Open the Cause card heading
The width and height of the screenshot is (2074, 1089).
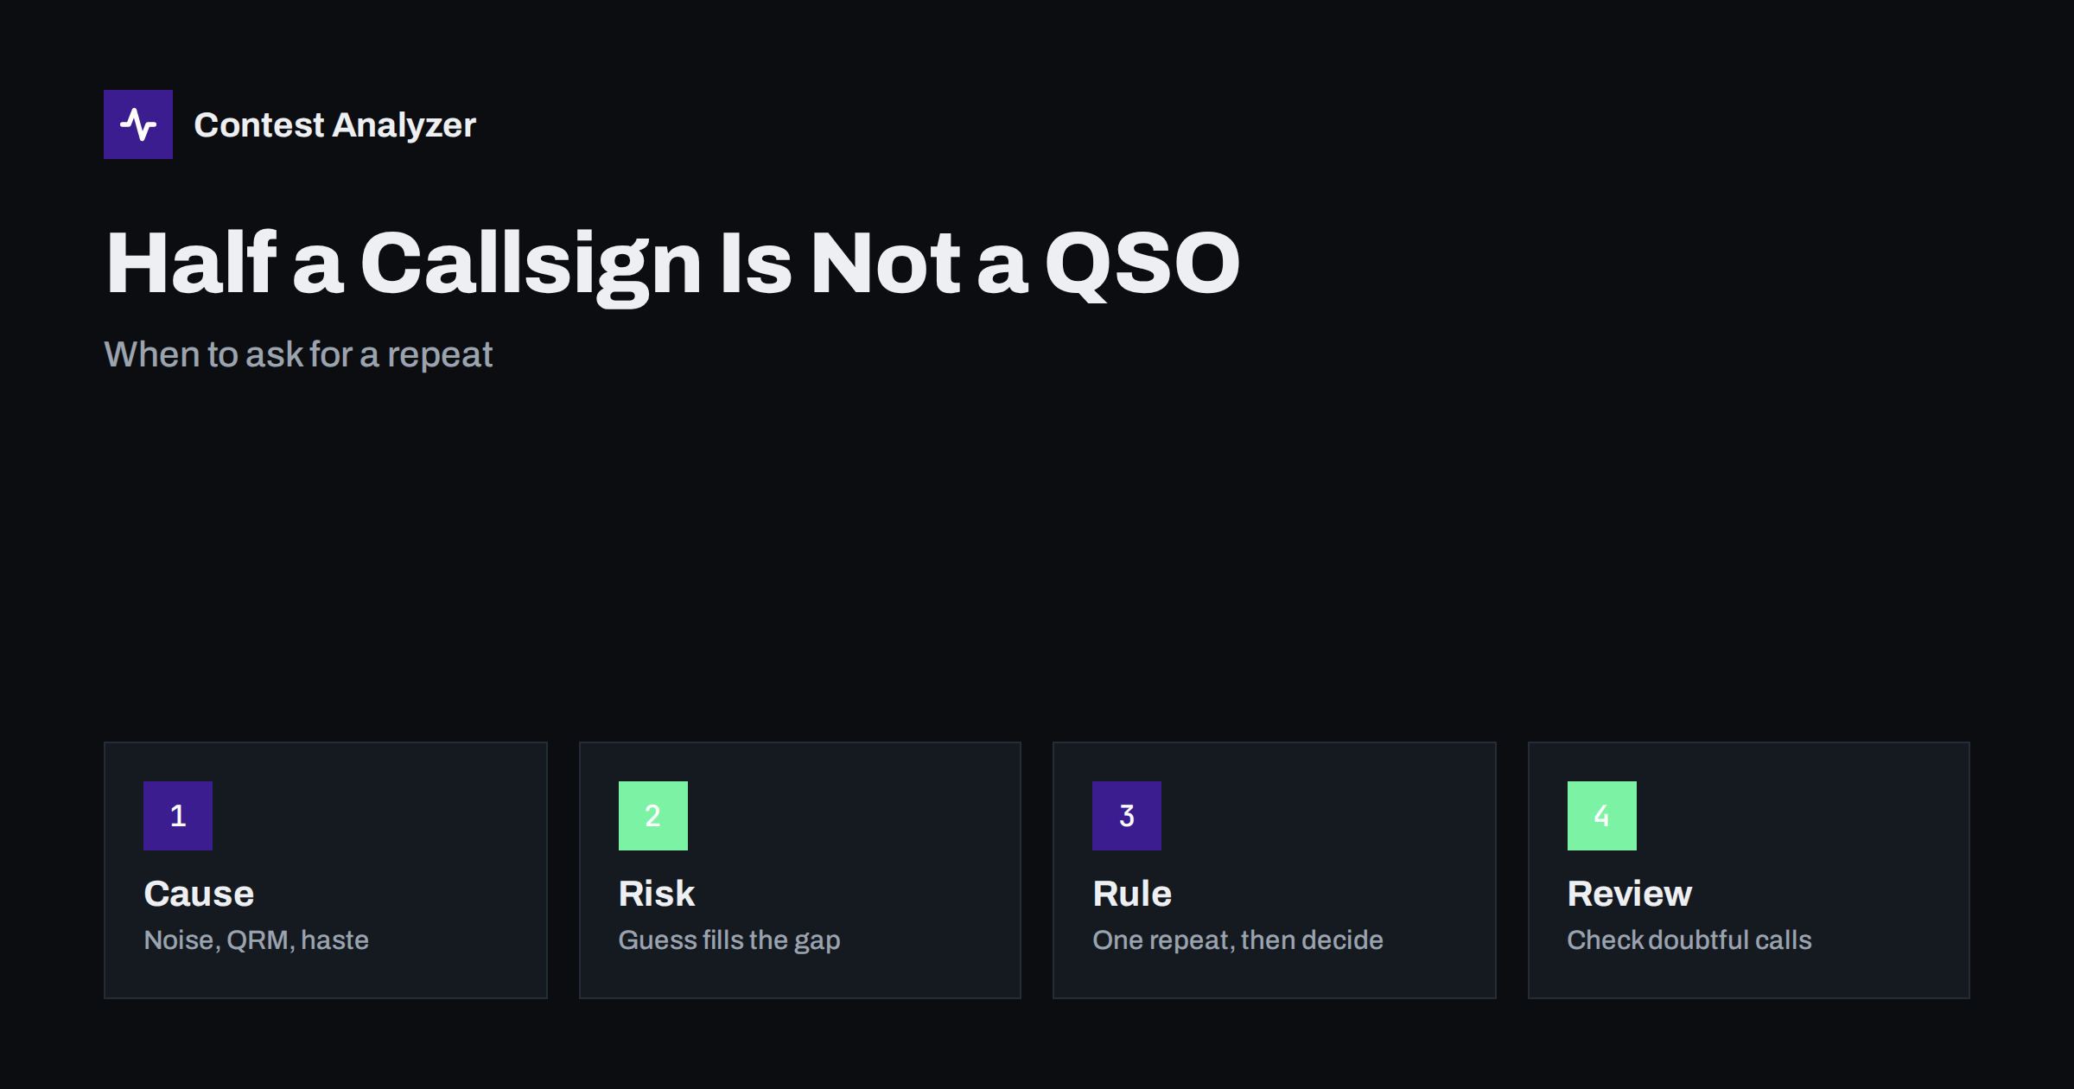pos(199,894)
